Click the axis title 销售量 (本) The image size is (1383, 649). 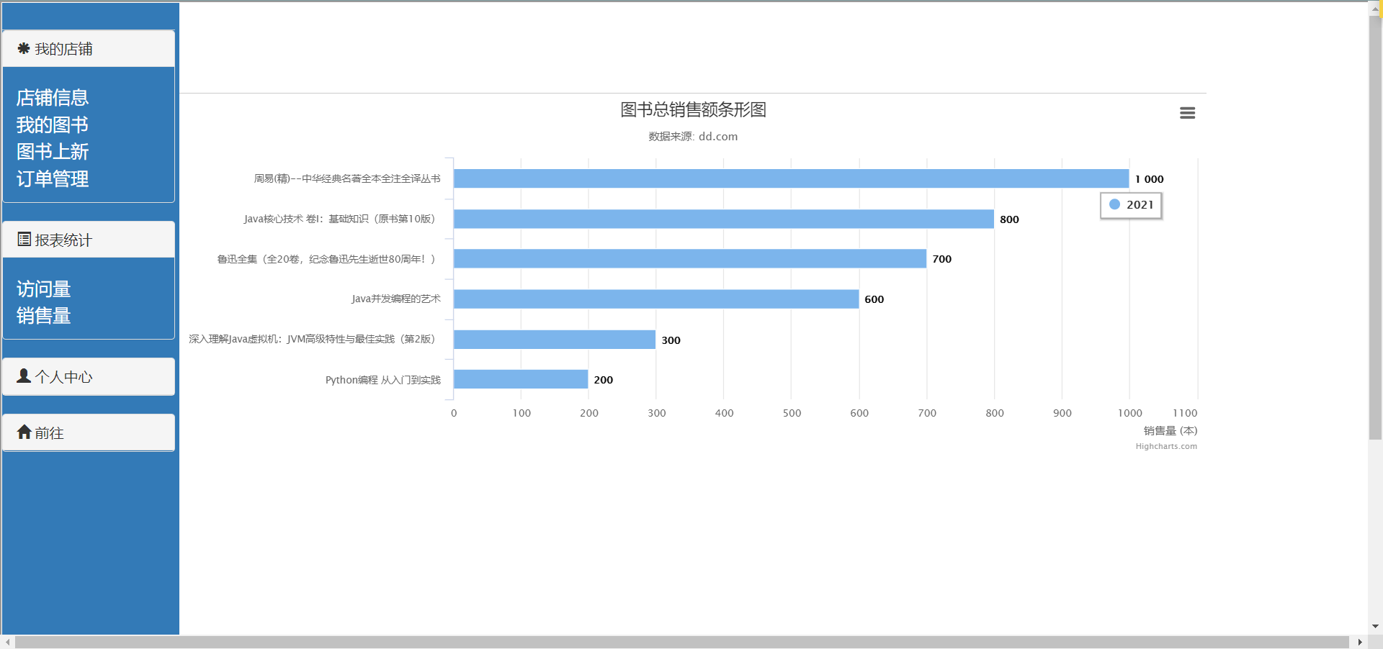1171,431
